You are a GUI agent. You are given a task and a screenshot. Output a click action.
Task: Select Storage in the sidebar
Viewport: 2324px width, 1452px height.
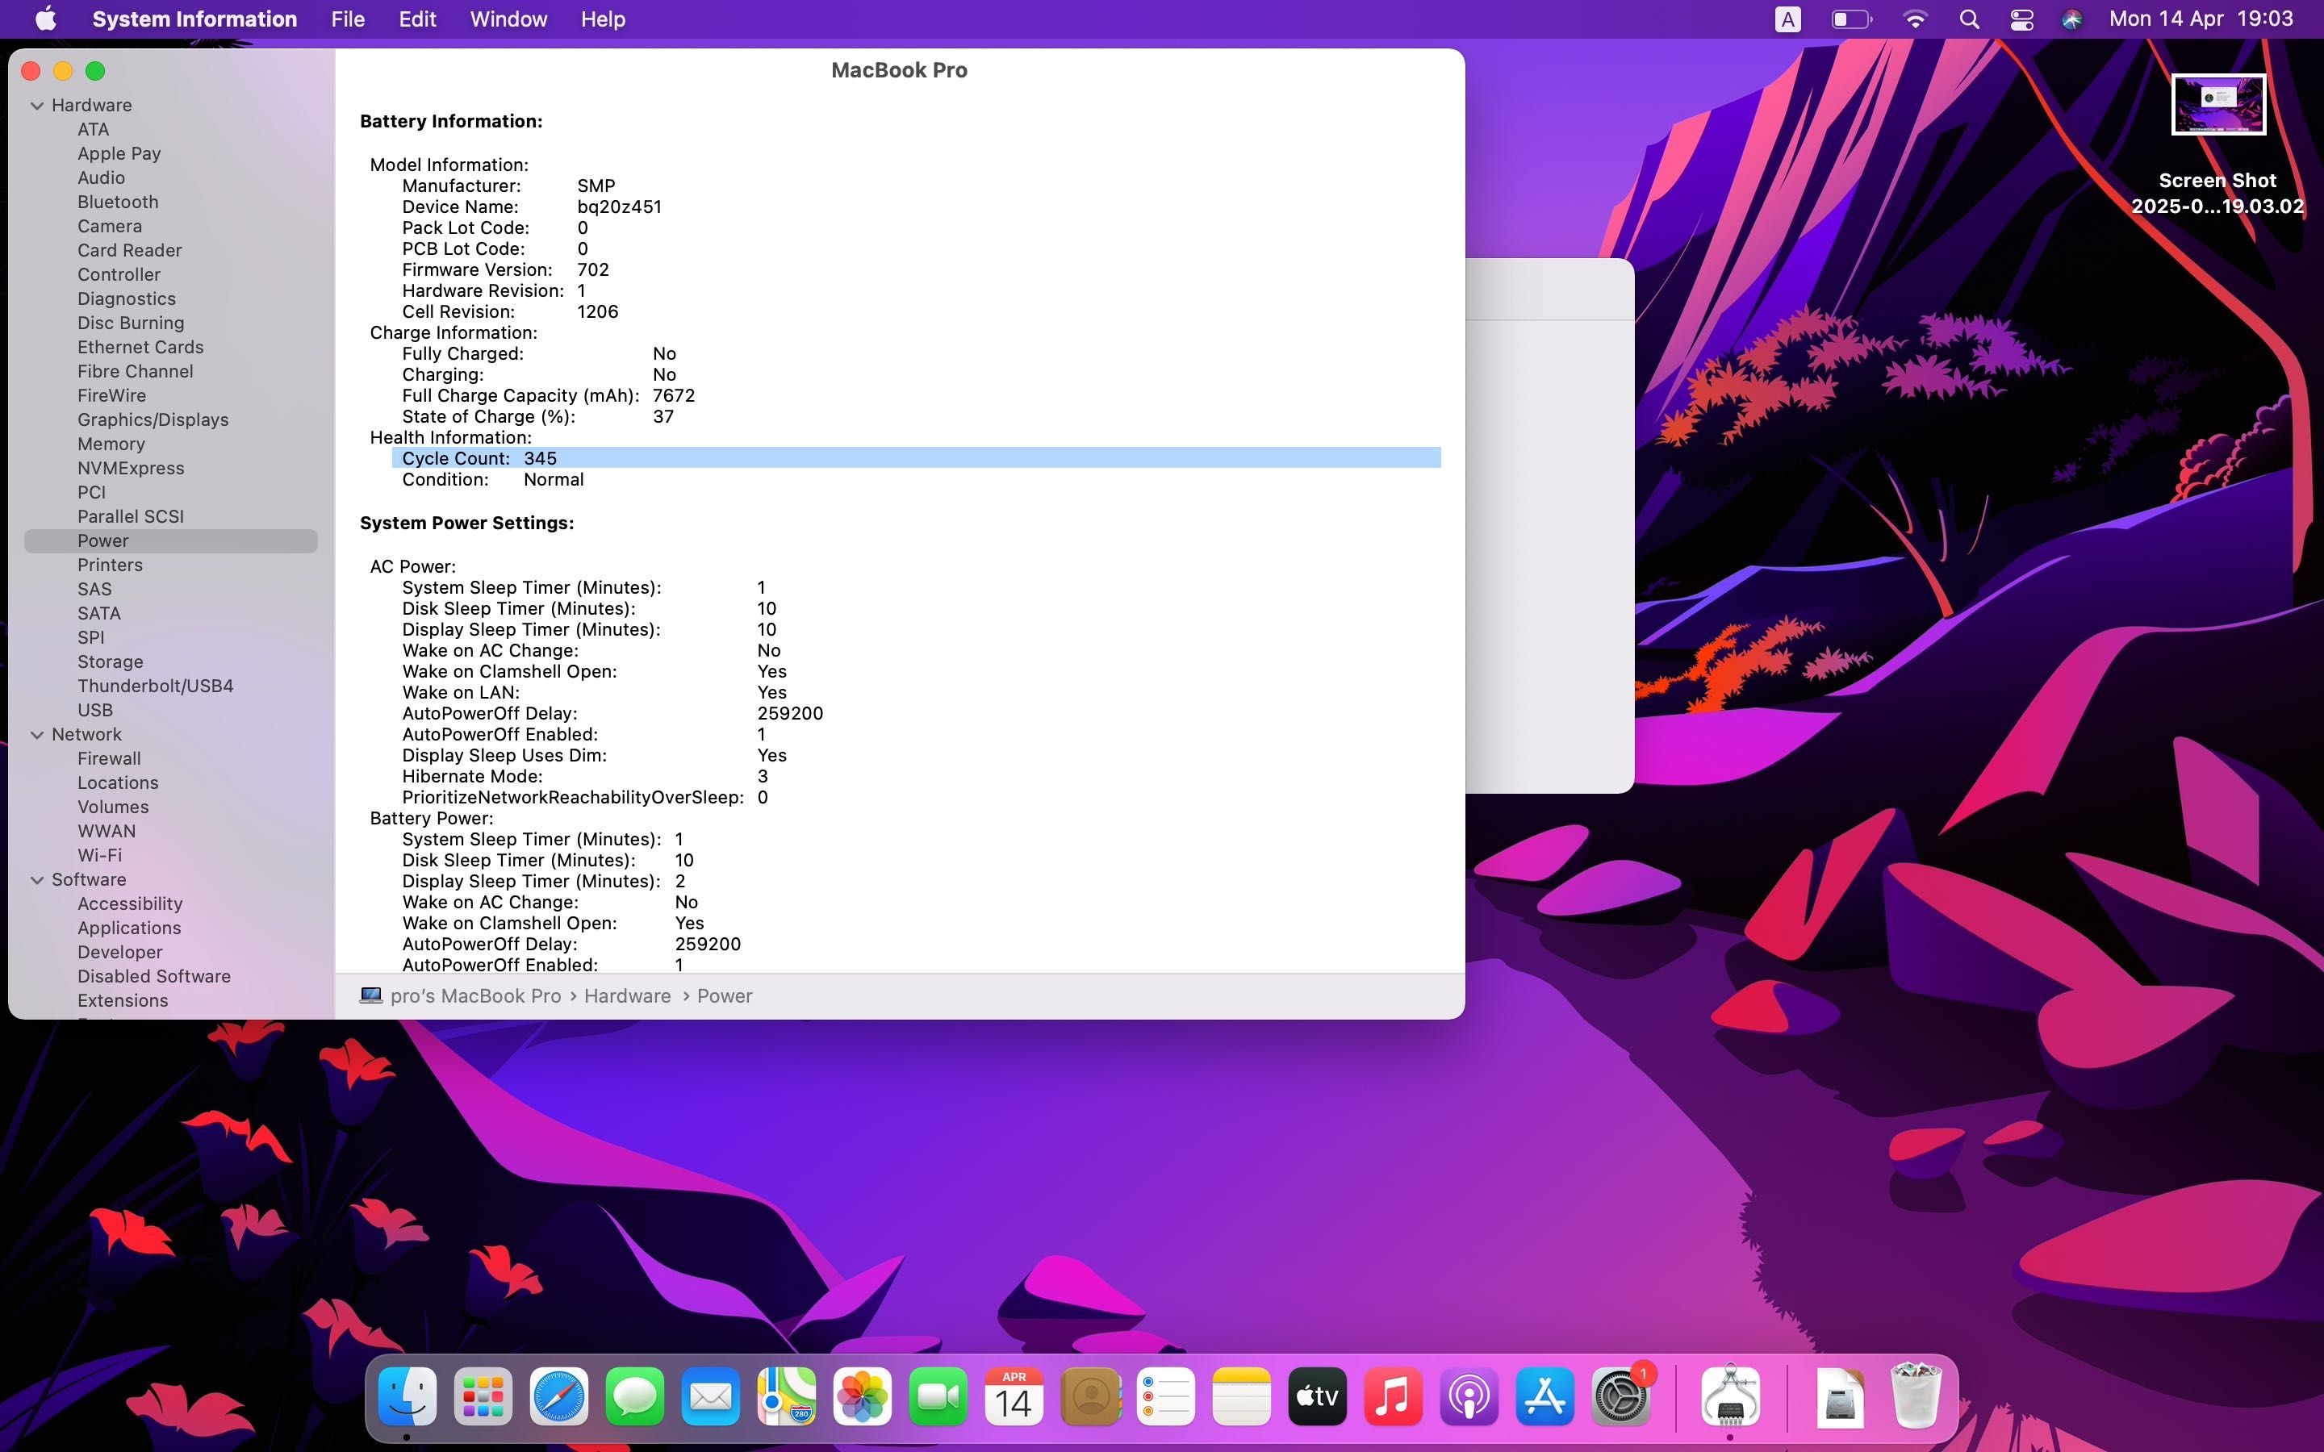click(111, 661)
